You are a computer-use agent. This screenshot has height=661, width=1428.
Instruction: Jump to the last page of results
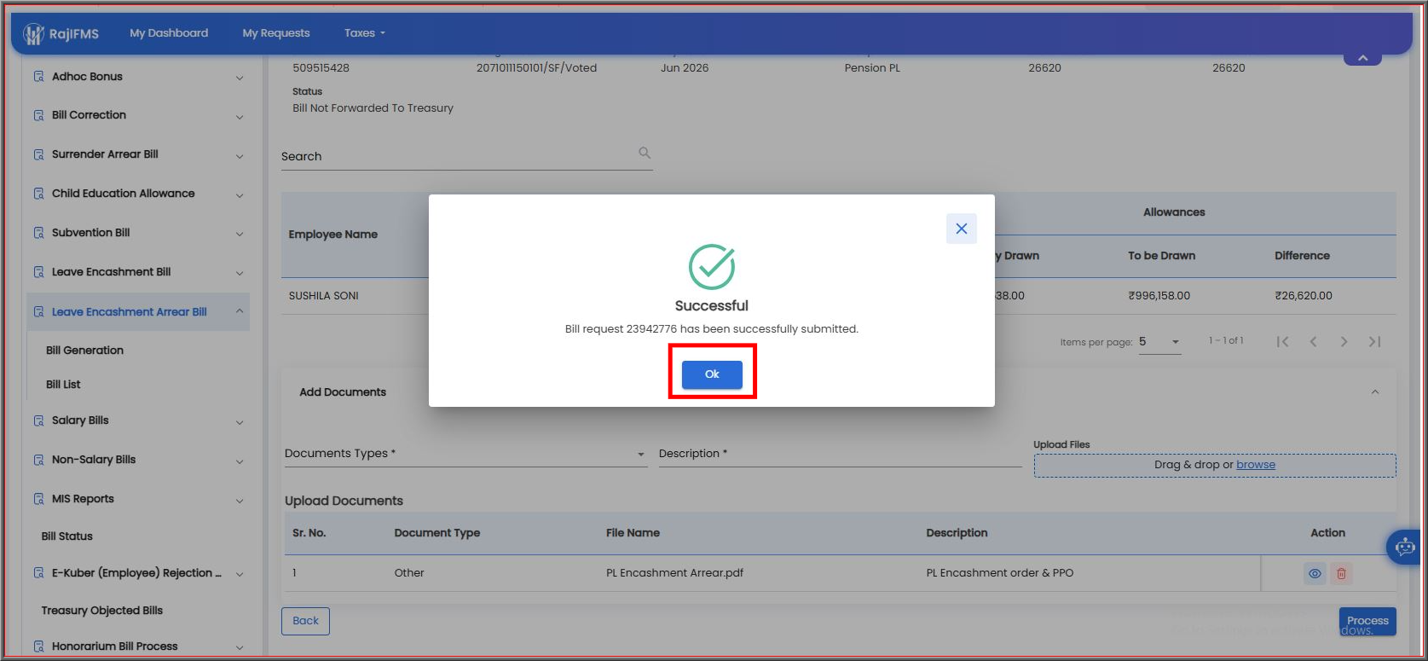point(1374,341)
